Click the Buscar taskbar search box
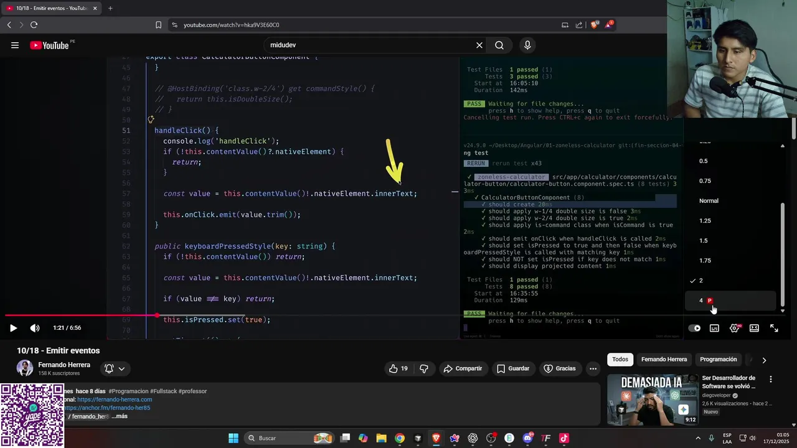Screen dimensions: 797x448 click(289, 438)
